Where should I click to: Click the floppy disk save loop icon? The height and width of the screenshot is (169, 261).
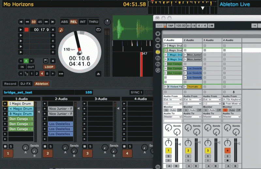[x=46, y=61]
